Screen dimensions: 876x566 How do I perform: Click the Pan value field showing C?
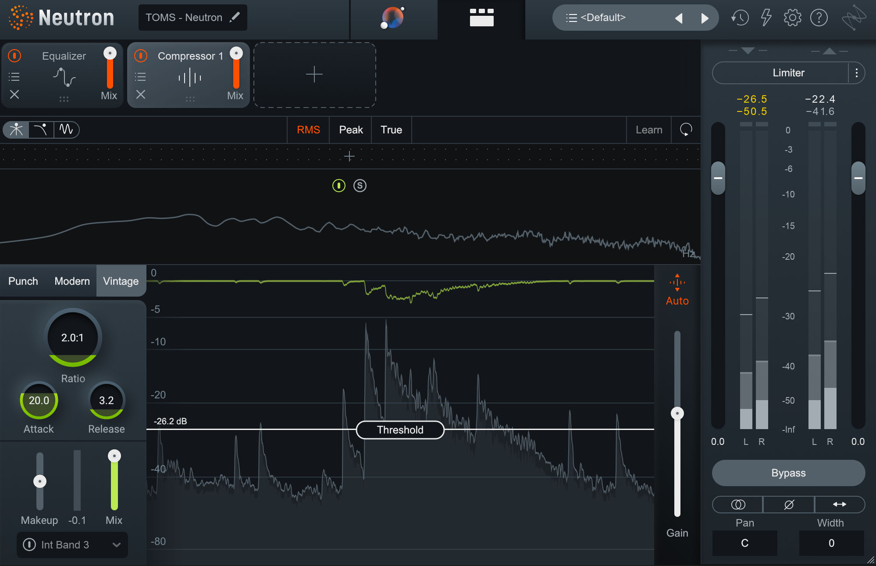[744, 543]
